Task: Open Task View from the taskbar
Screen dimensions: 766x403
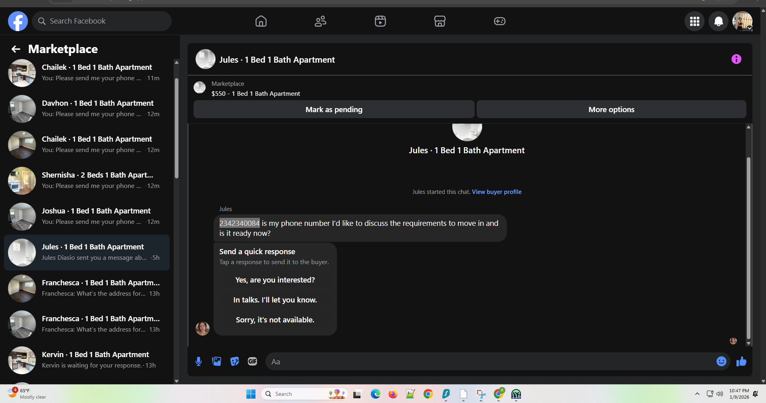Action: pyautogui.click(x=357, y=394)
